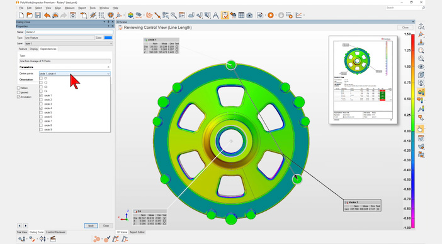Click the 3D cube view icon in the right sidebar

click(x=421, y=75)
